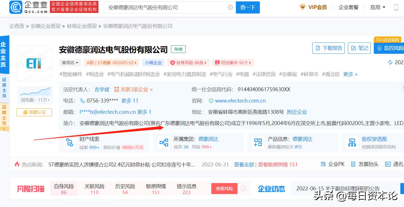404x207 pixels.
Task: Open the 所属集团 group structure icon
Action: click(x=164, y=143)
